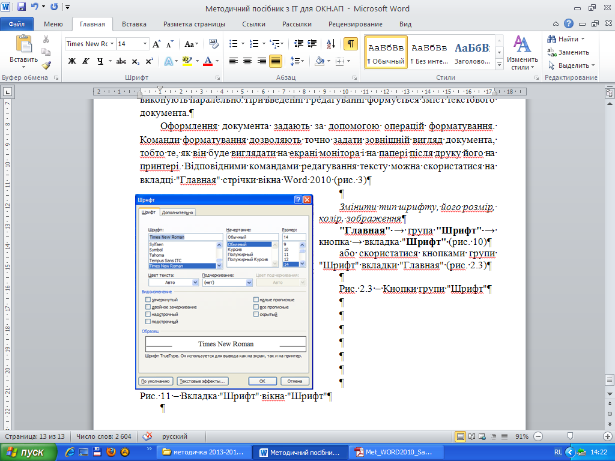Click the Bold (Ж) formatting icon
The height and width of the screenshot is (461, 615).
pyautogui.click(x=72, y=61)
